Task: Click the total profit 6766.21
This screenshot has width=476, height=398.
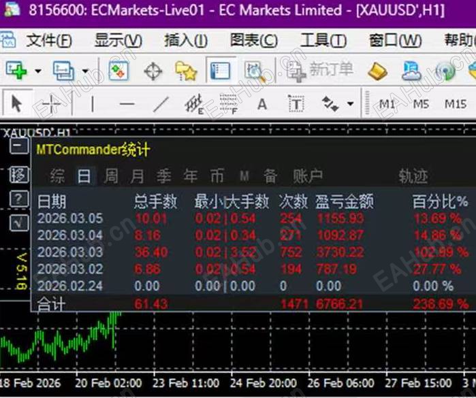Action: point(339,303)
